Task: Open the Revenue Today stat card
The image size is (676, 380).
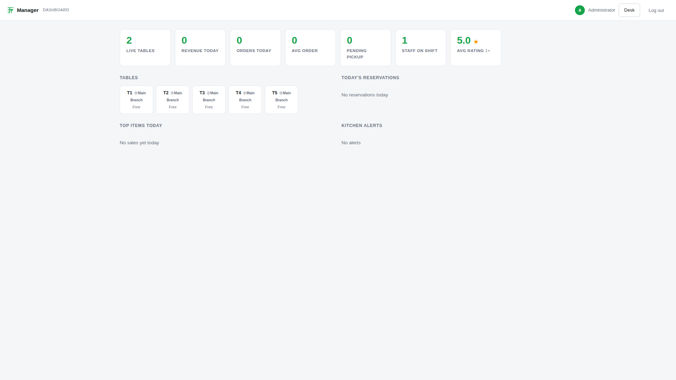Action: coord(200,47)
